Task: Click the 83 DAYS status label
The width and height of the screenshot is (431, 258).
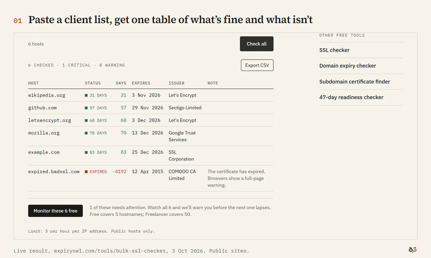Action: [x=96, y=152]
